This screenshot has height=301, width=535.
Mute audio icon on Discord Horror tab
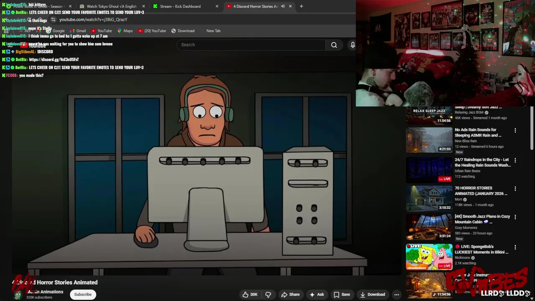pos(283,6)
